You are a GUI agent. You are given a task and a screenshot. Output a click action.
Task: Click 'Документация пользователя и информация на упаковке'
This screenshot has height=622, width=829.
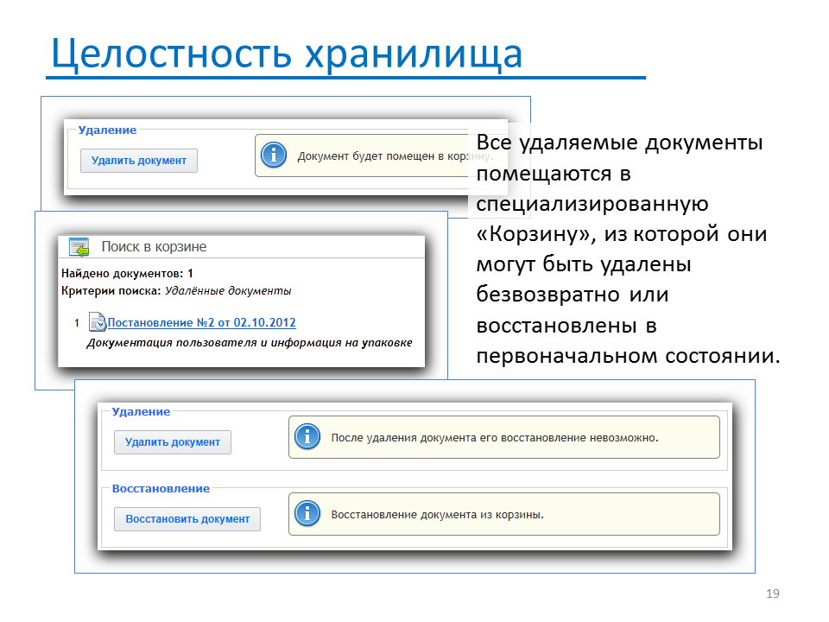click(x=249, y=343)
